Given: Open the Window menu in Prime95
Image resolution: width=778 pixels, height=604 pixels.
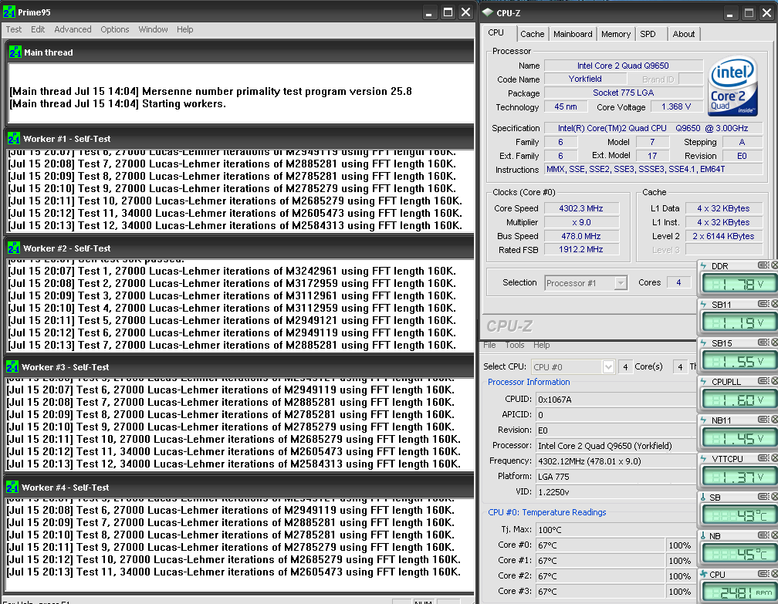Looking at the screenshot, I should pyautogui.click(x=153, y=29).
